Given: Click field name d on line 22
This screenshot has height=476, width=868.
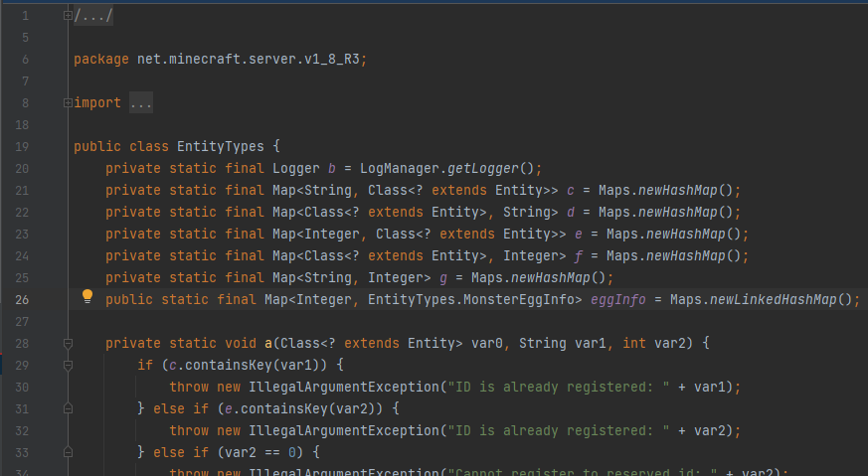Looking at the screenshot, I should click(x=570, y=212).
